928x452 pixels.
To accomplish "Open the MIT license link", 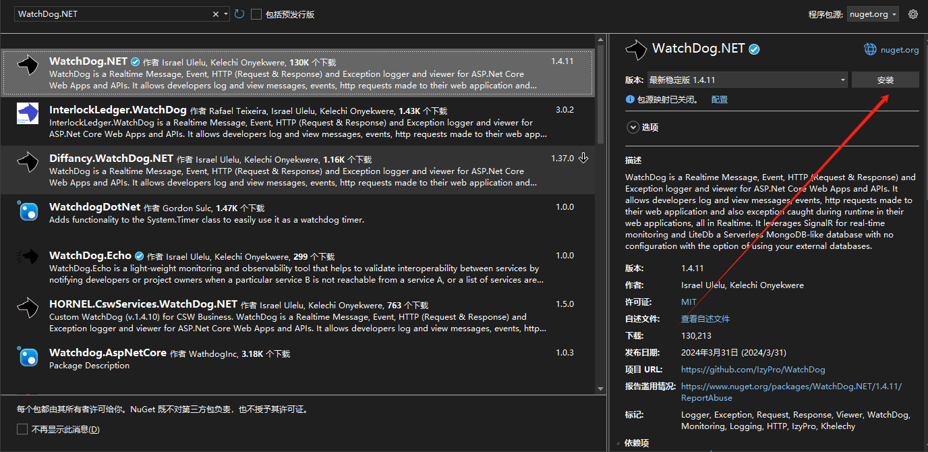I will [x=689, y=302].
